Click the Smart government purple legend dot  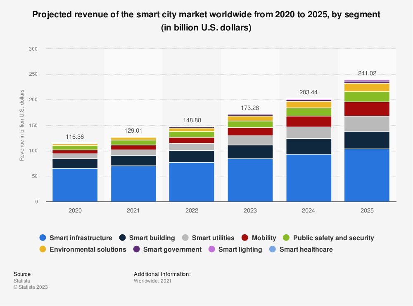click(x=136, y=249)
